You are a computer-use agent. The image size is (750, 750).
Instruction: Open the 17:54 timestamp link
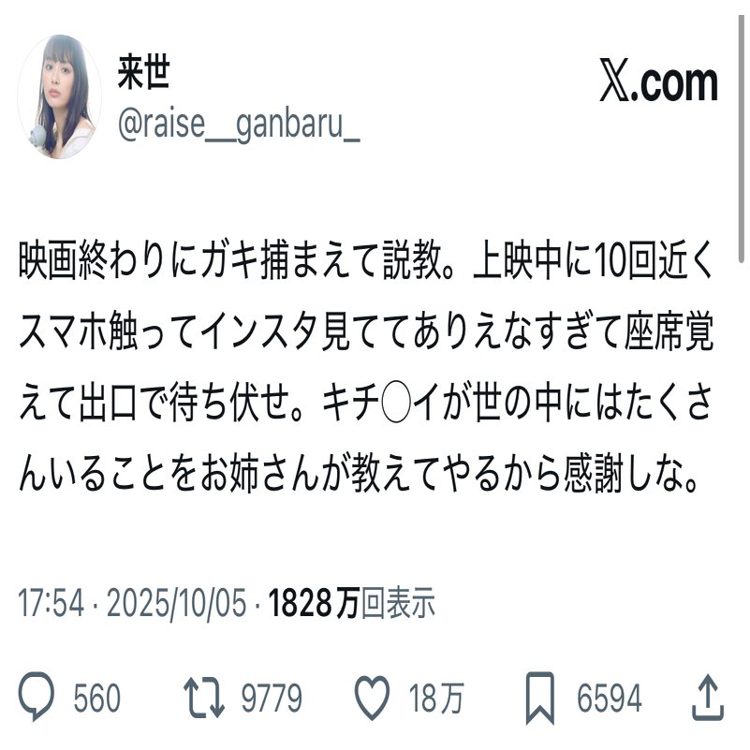pyautogui.click(x=51, y=602)
